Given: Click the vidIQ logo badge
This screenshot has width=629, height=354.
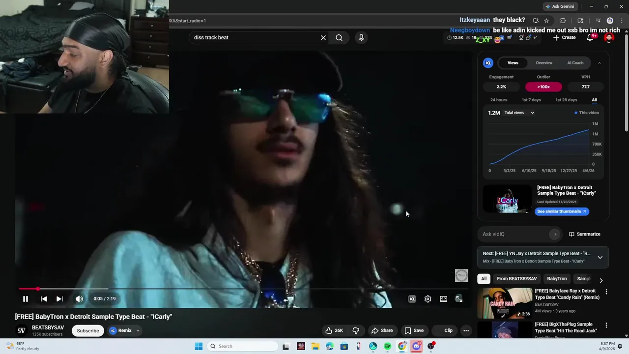Looking at the screenshot, I should point(488,63).
